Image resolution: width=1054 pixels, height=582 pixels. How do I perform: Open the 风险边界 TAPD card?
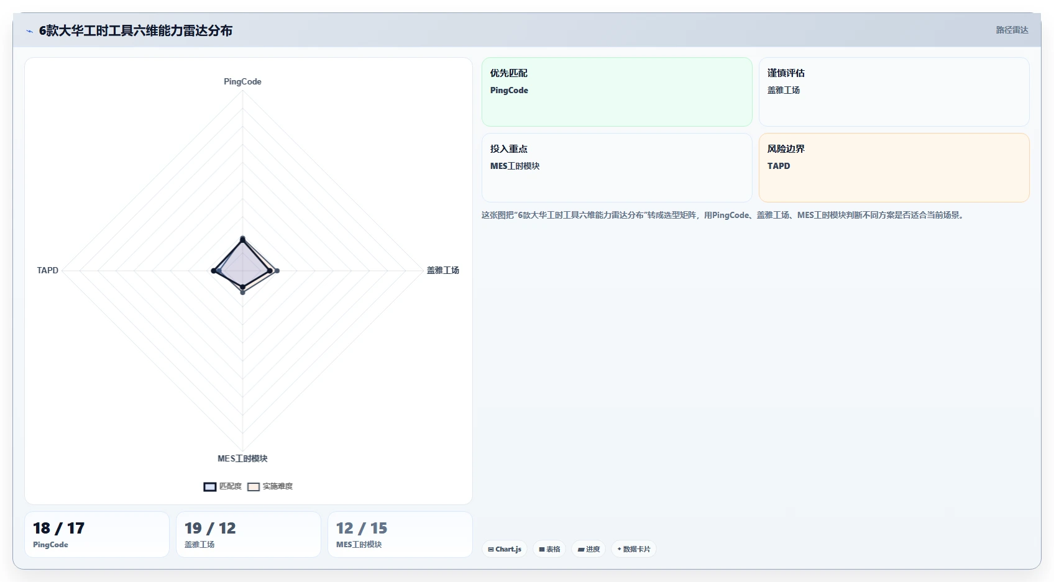point(894,168)
